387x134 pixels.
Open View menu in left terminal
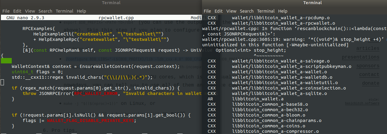(x=30, y=11)
